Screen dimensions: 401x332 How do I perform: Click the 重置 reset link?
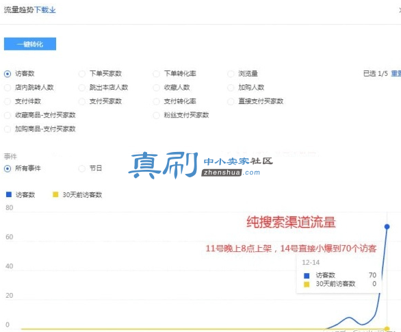pyautogui.click(x=396, y=74)
